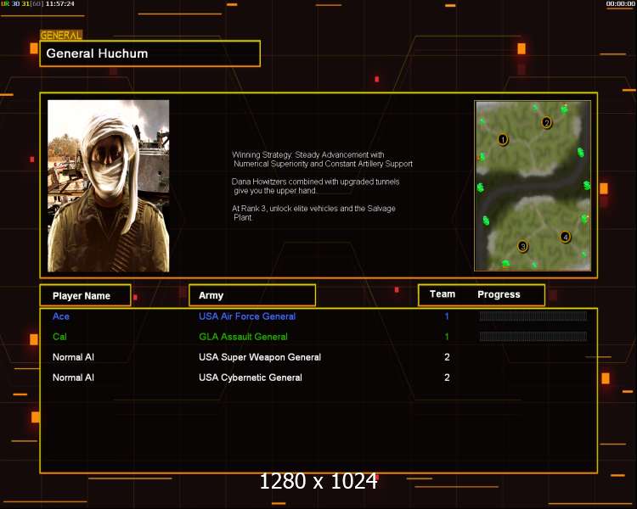Click the Progress column header
Viewport: 637px width, 509px height.
(499, 294)
